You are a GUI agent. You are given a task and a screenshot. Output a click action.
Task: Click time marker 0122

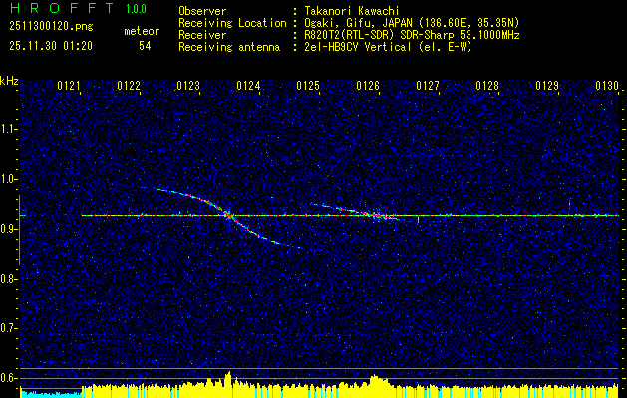click(x=129, y=85)
